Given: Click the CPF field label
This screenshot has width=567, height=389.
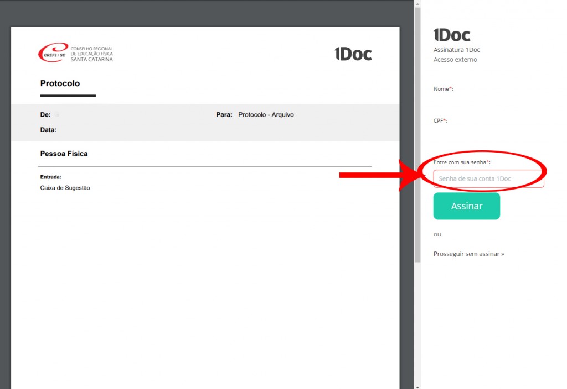Looking at the screenshot, I should click(440, 121).
